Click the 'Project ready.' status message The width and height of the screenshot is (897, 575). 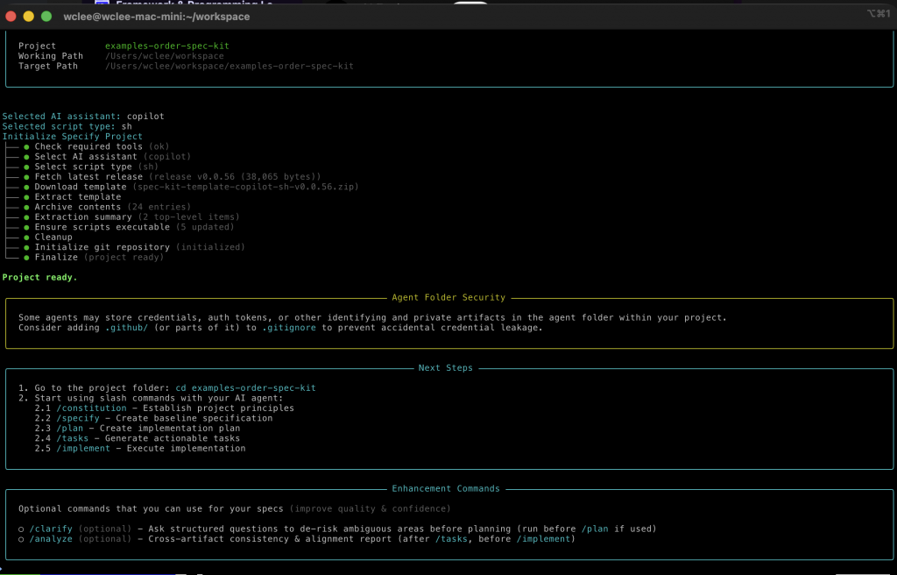pos(39,277)
